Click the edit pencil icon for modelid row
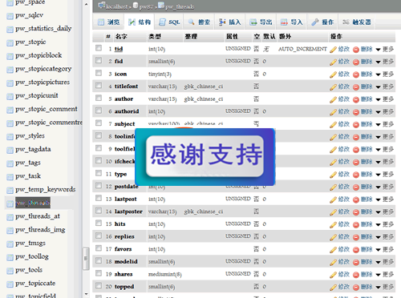The width and height of the screenshot is (401, 298). pyautogui.click(x=333, y=262)
